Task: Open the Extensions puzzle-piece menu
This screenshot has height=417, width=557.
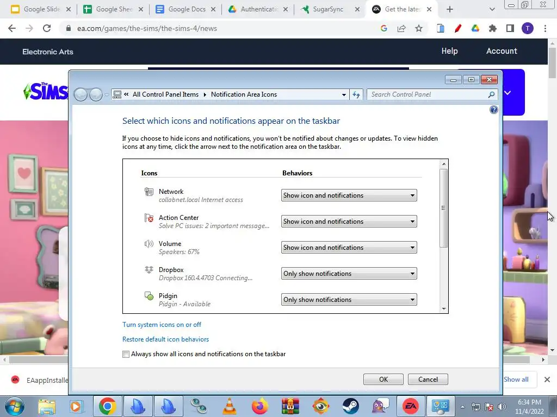Action: click(493, 28)
